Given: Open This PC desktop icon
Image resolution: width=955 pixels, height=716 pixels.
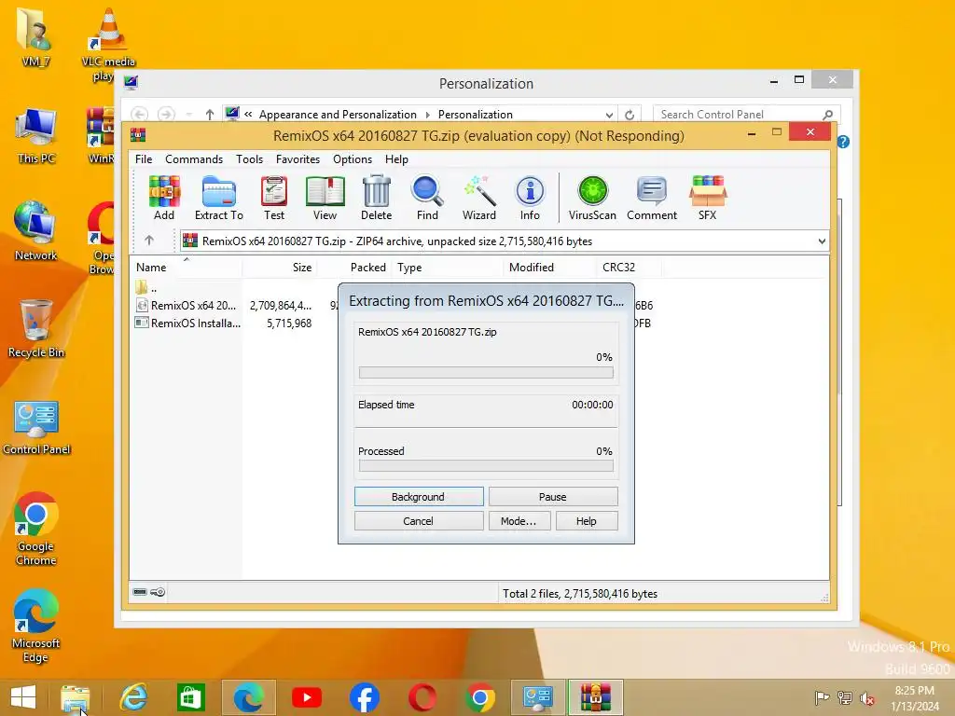Looking at the screenshot, I should coord(36,135).
